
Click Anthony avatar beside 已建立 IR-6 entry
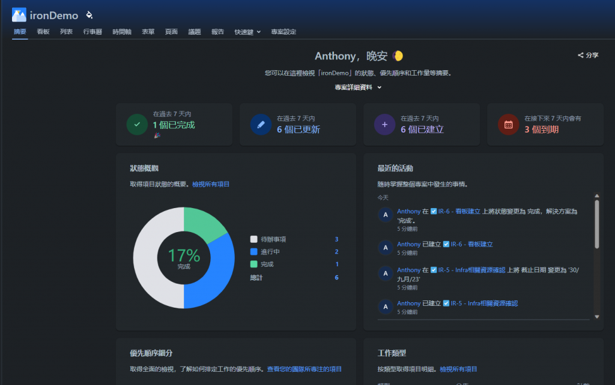(385, 248)
